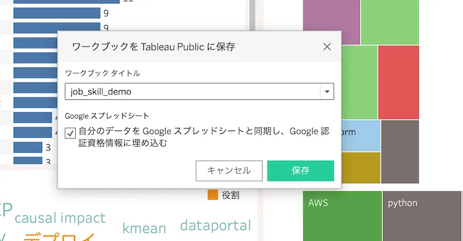Click the dialog title ワークブックを Tableau Public に保存

click(153, 47)
